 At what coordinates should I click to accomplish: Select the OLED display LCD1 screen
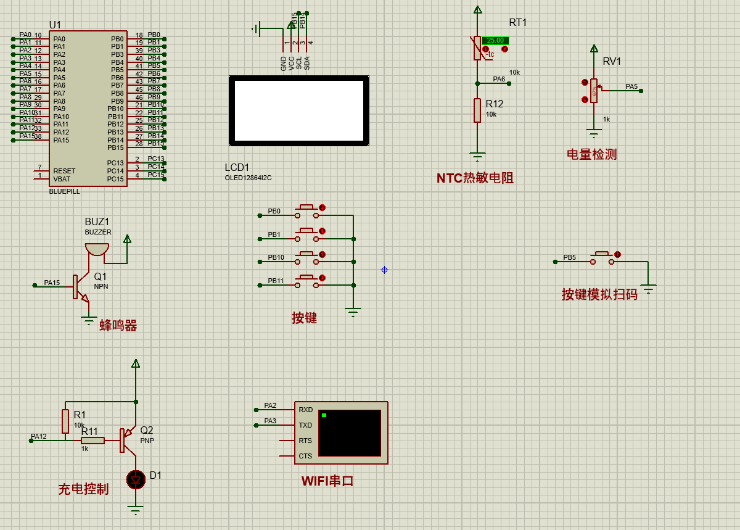point(299,111)
